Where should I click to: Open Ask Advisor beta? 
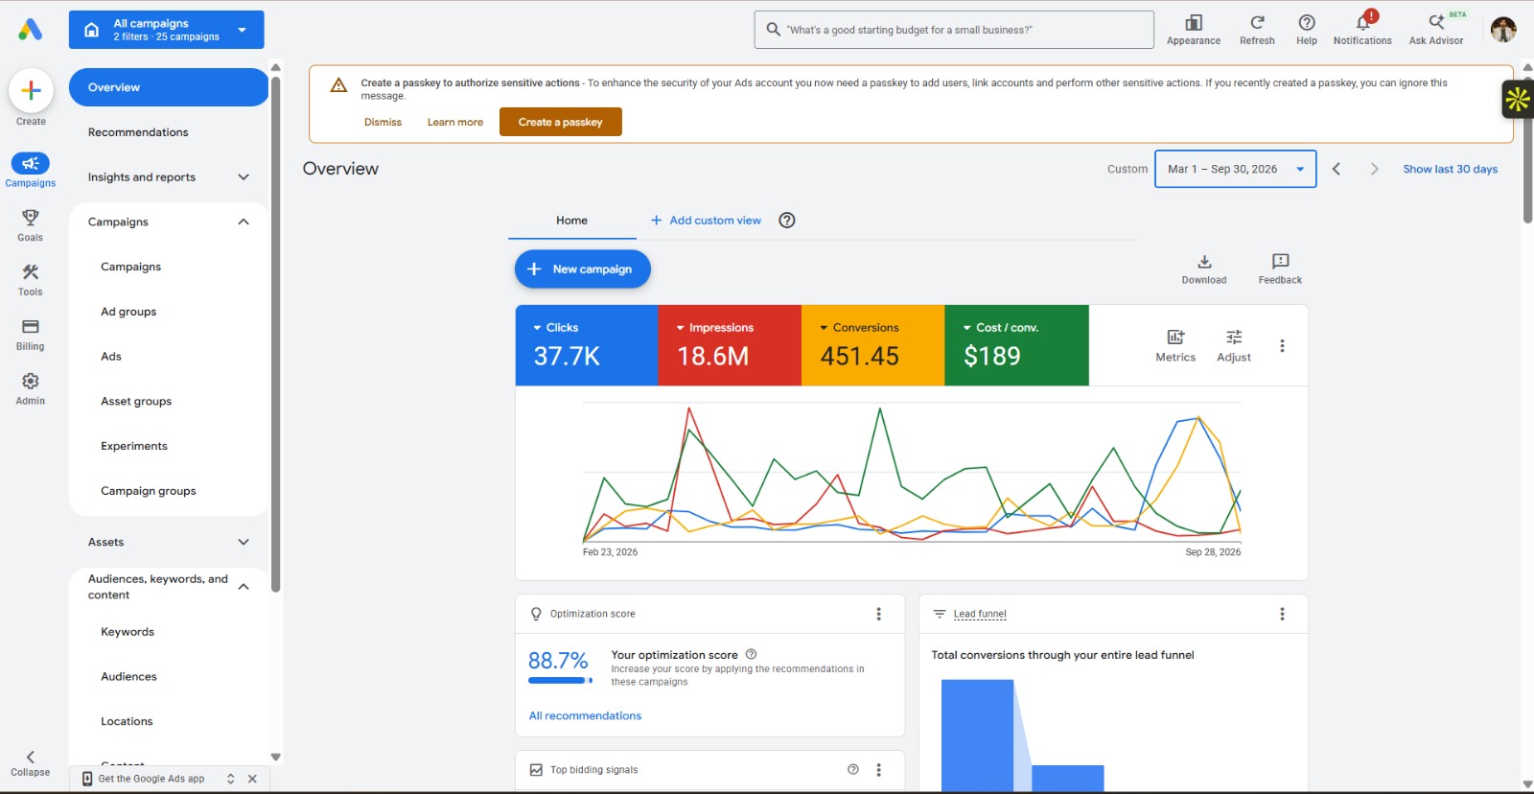1436,30
